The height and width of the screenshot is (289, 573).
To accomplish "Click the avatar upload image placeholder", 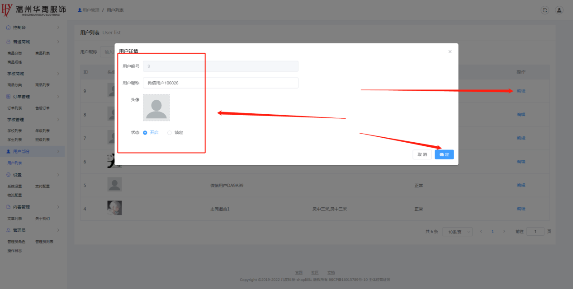I will (x=156, y=107).
